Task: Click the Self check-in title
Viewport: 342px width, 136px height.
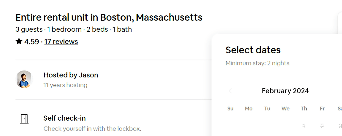Action: pos(64,118)
